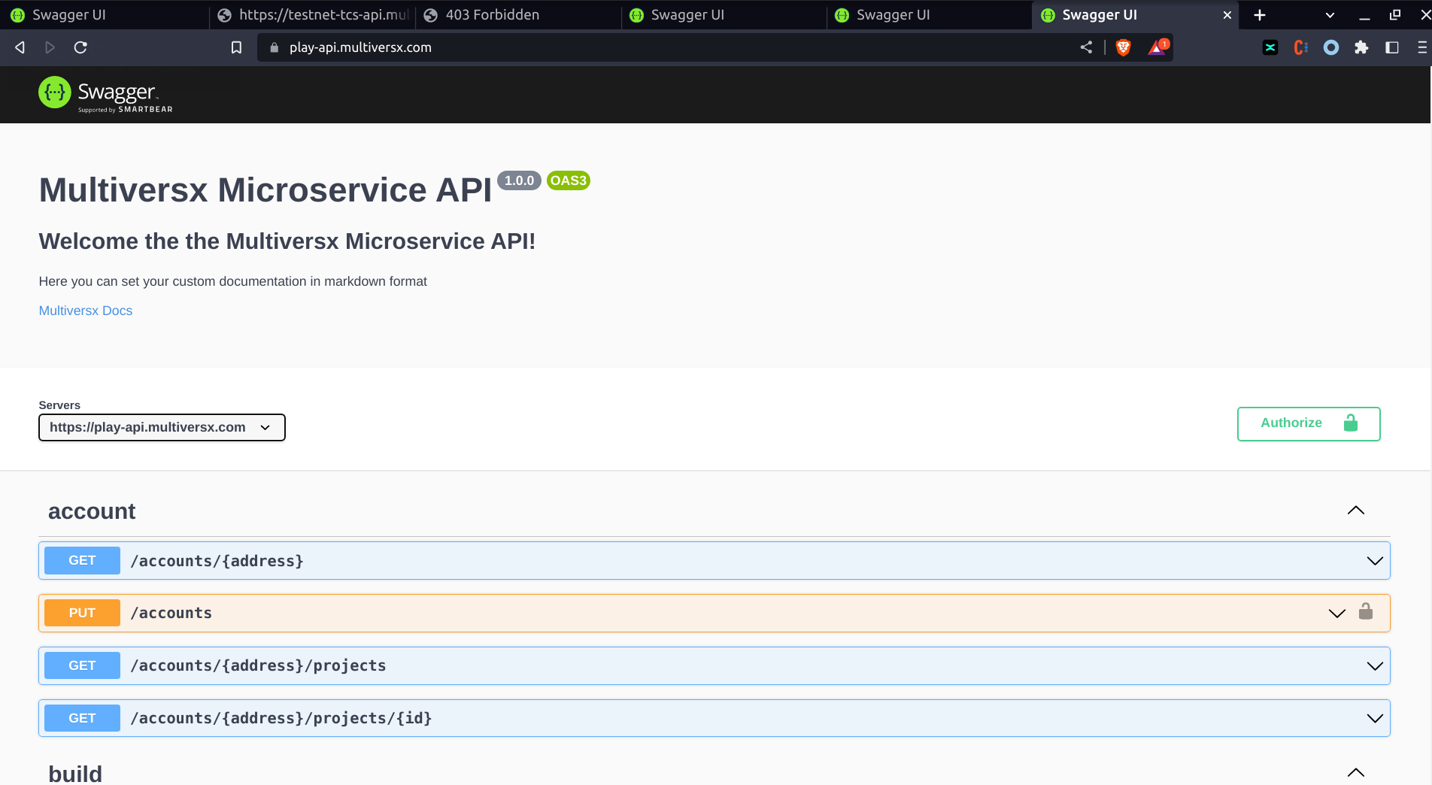Click the Welcome the the Multiversx heading
The width and height of the screenshot is (1432, 785).
pyautogui.click(x=287, y=241)
